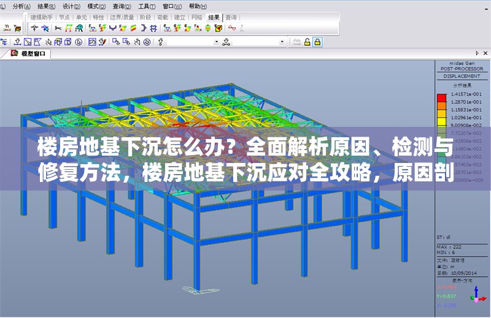Click the unselect window icon
491x318 pixels.
coord(116,42)
